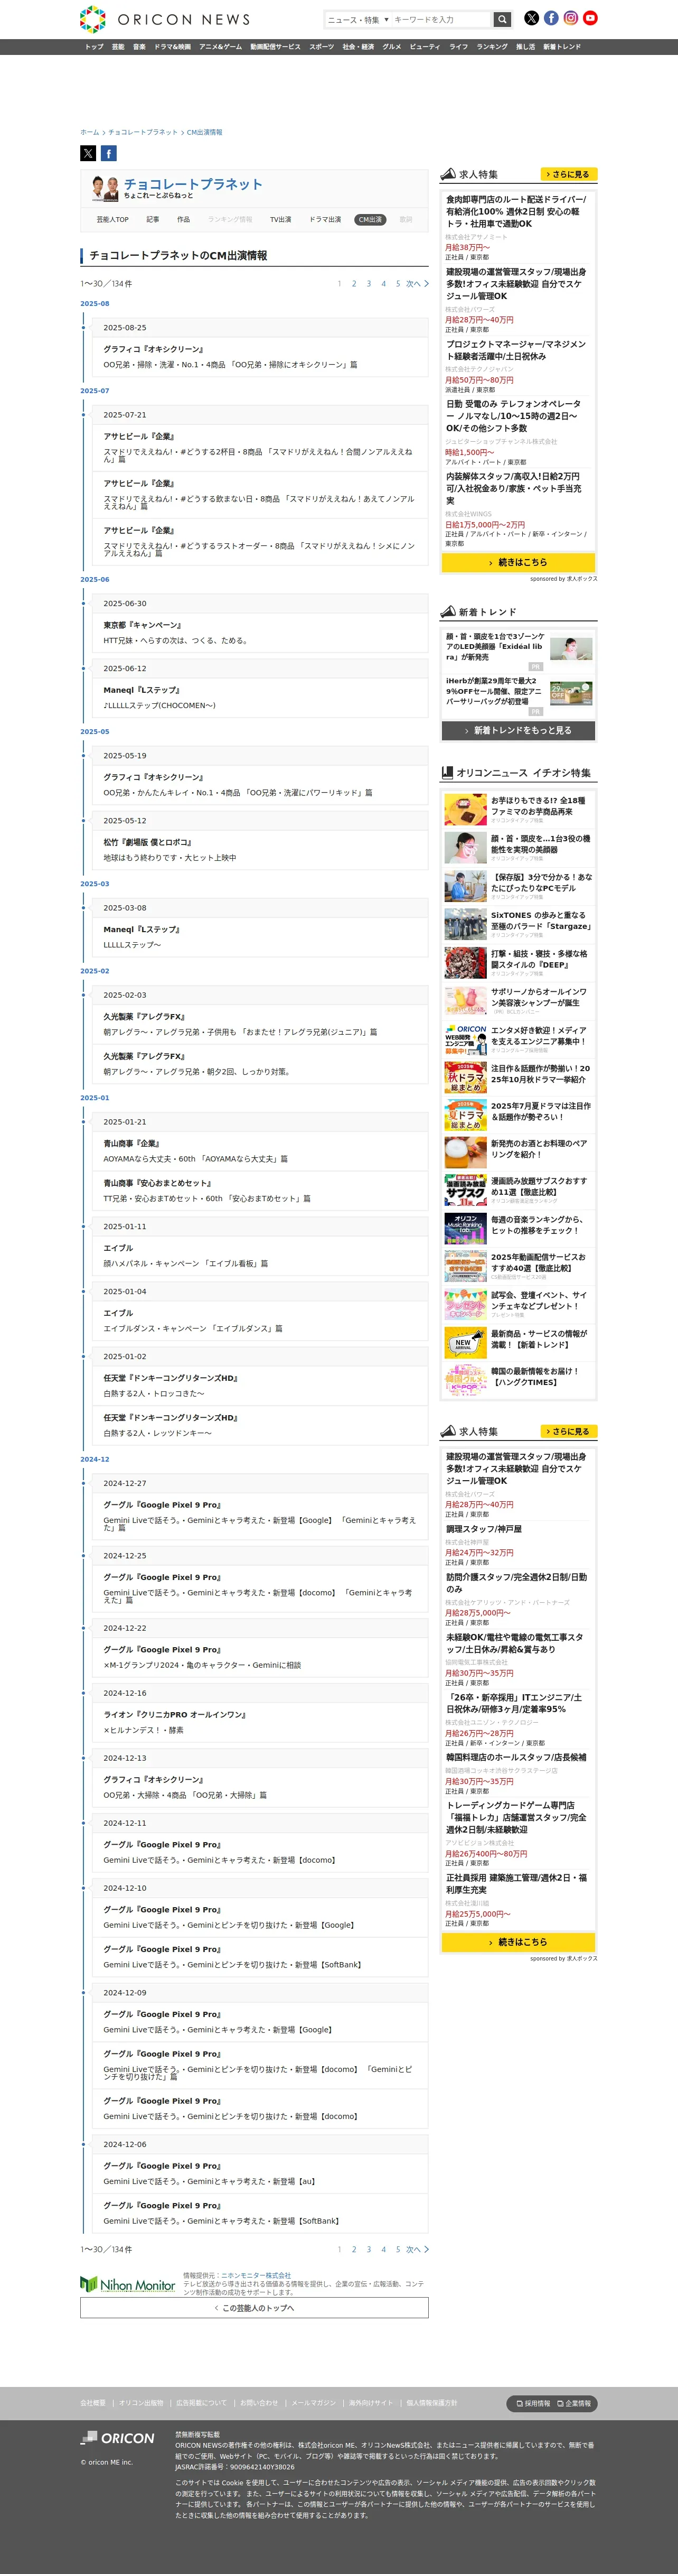Viewport: 678px width, 2574px height.
Task: Open job listing 食肉卸専門店のルート配送ドライバー
Action: [x=516, y=212]
